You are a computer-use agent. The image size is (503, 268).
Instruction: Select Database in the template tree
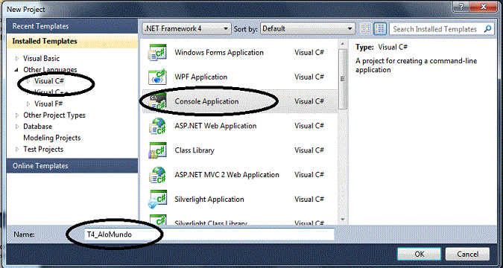[x=37, y=127]
